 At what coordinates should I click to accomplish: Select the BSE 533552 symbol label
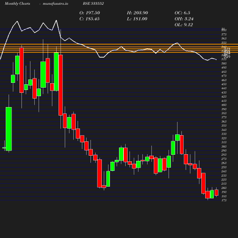(x=93, y=3)
